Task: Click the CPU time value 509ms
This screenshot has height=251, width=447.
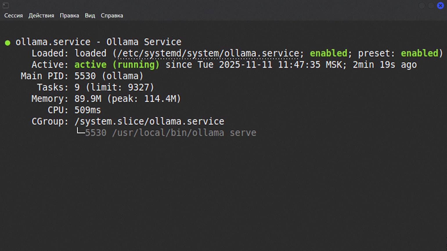Action: [88, 110]
